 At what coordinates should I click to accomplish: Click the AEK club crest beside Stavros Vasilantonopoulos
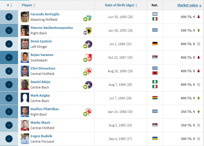pyautogui.click(x=89, y=30)
